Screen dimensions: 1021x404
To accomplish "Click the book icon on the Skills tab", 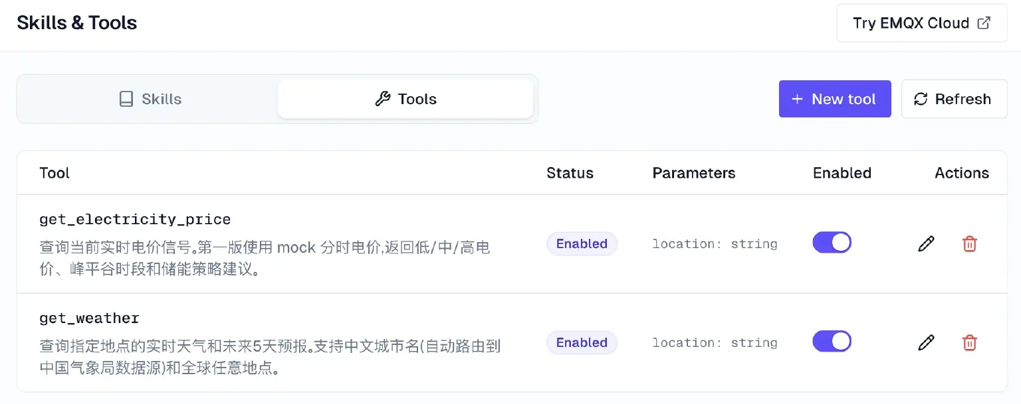I will coord(126,99).
